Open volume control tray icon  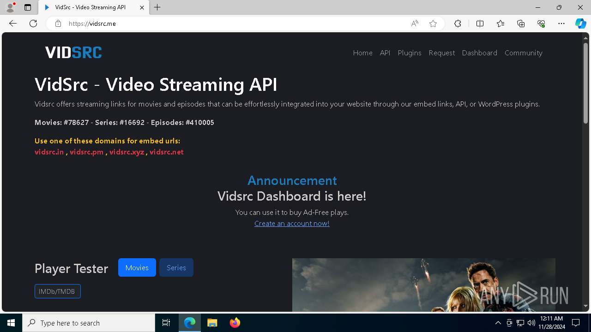(531, 323)
